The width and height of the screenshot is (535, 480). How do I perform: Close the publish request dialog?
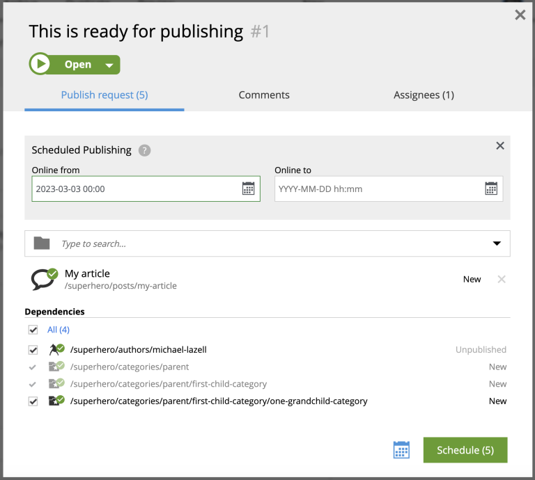coord(520,15)
